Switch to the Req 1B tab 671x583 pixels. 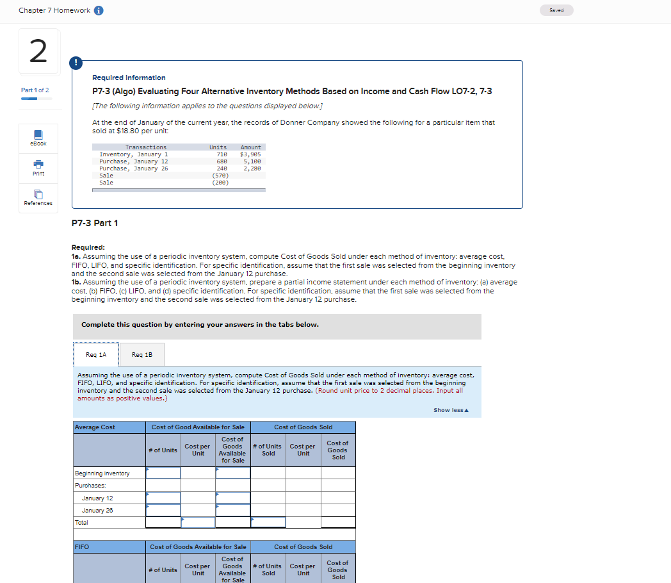pos(141,354)
